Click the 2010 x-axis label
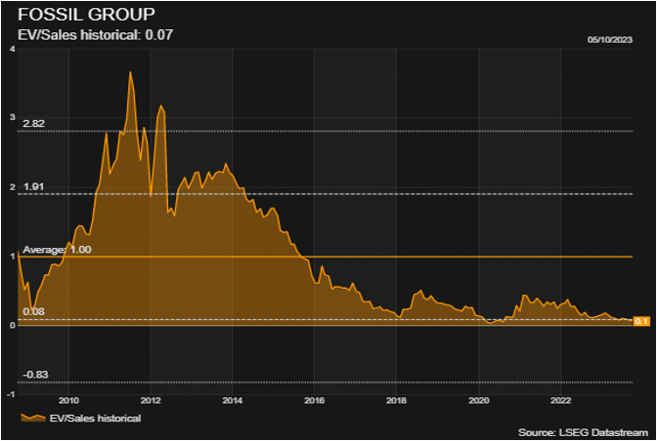Image resolution: width=657 pixels, height=441 pixels. 68,400
